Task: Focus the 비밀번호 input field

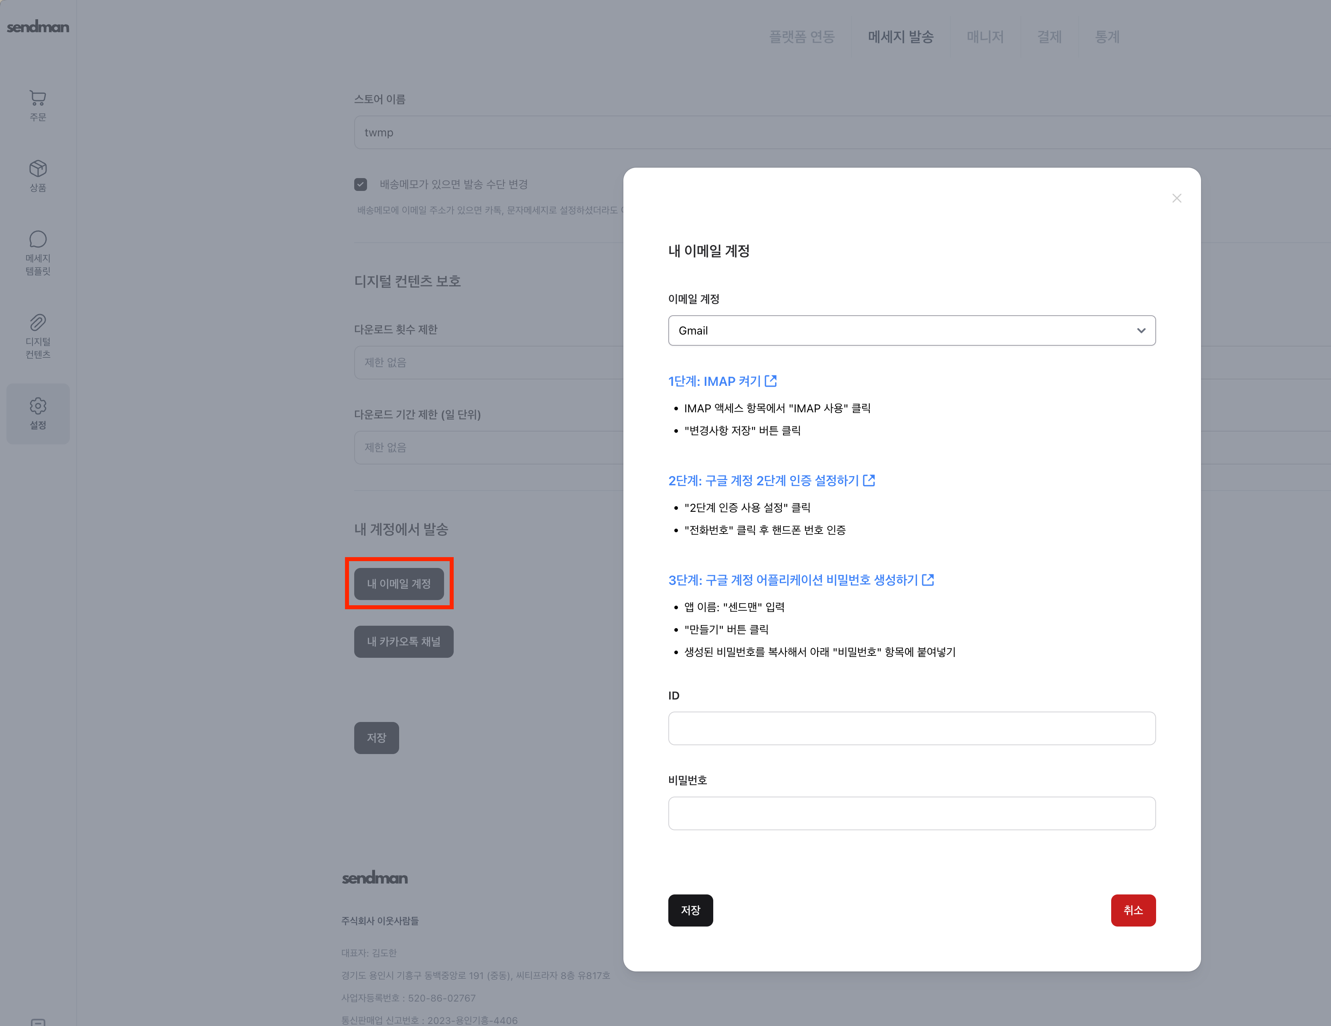Action: 911,813
